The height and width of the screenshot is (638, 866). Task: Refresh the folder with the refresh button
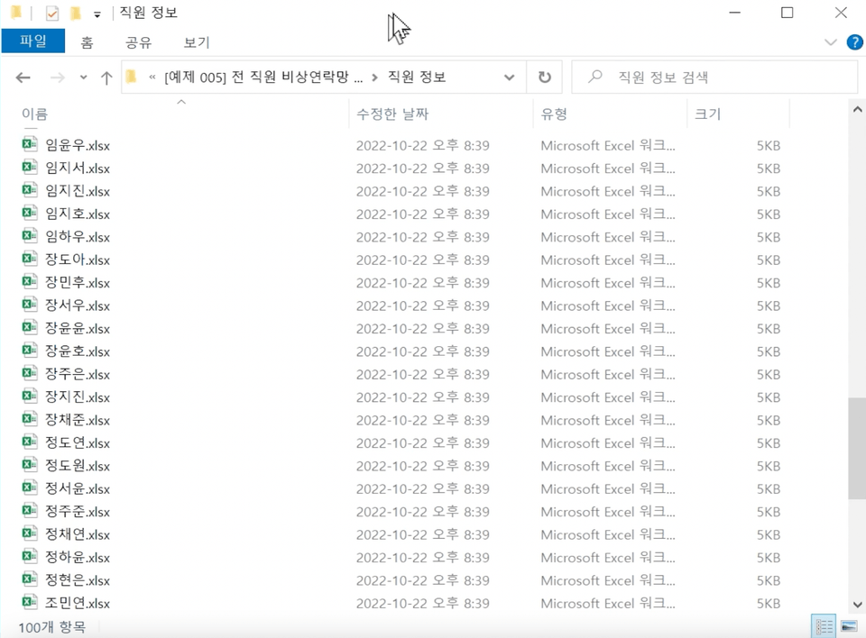point(545,77)
